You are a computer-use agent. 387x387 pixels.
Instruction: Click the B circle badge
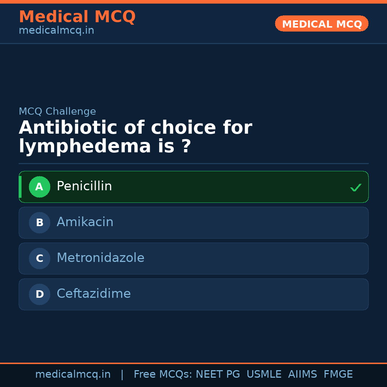click(x=39, y=223)
